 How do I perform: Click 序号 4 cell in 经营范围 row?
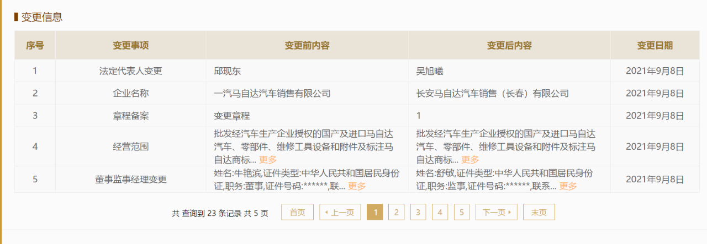point(35,147)
